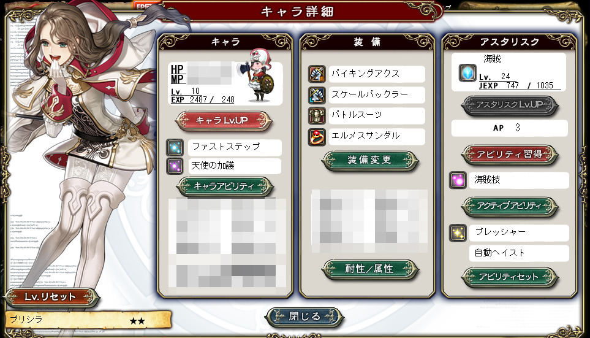Click the Hermes Sandal accessory ring icon
The height and width of the screenshot is (338, 590).
click(x=317, y=136)
